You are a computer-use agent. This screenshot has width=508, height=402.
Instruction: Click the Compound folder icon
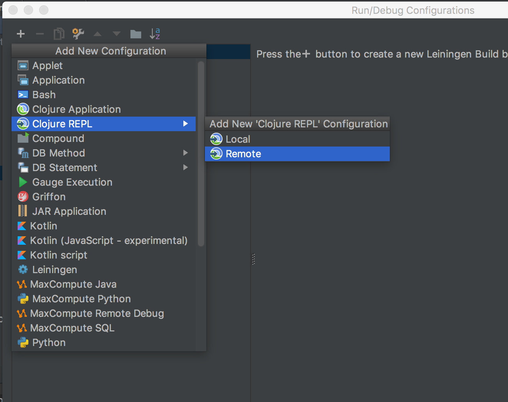point(23,138)
